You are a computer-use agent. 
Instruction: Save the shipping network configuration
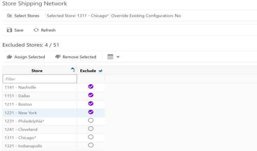point(15,30)
